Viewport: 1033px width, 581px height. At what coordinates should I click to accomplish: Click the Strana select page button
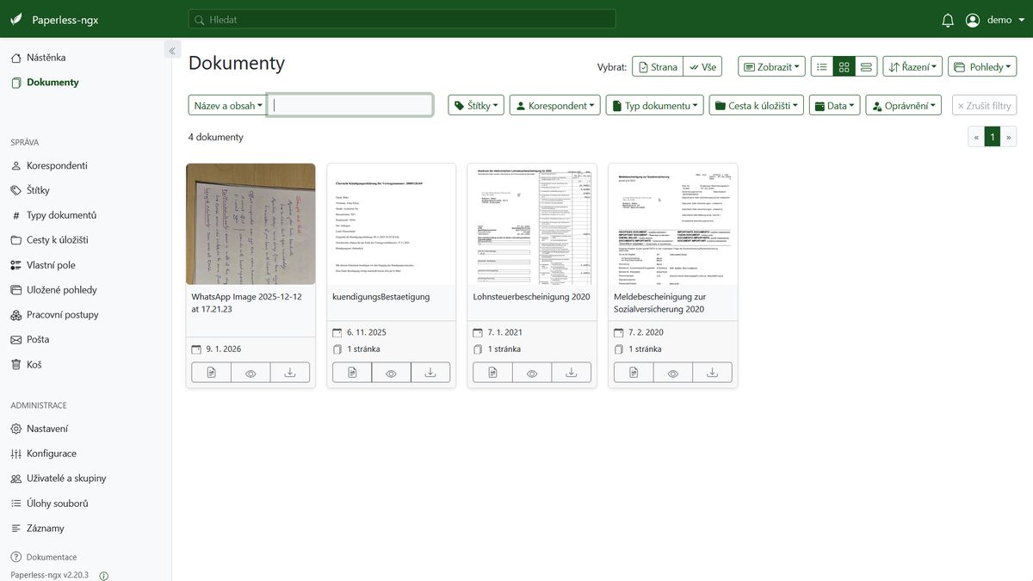[x=658, y=67]
